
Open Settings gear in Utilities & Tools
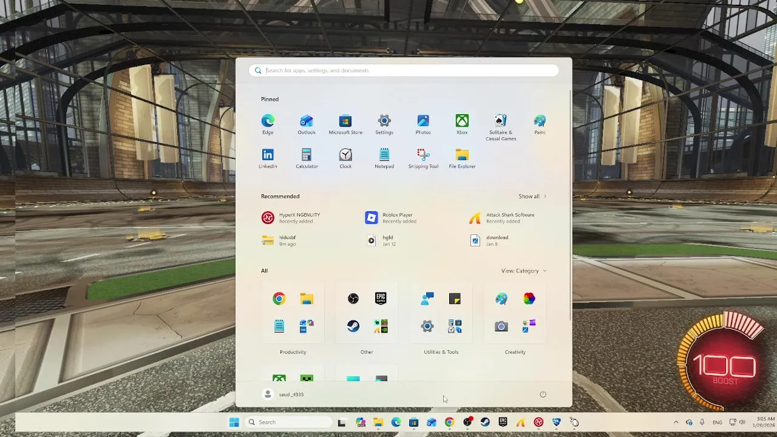[427, 327]
